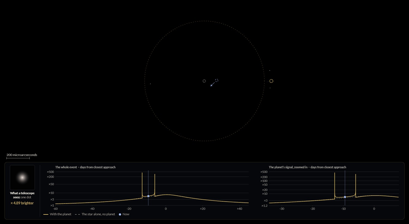This screenshot has height=224, width=409.
Task: Click "The star alone, no planet" legend entry
Action: [95, 214]
